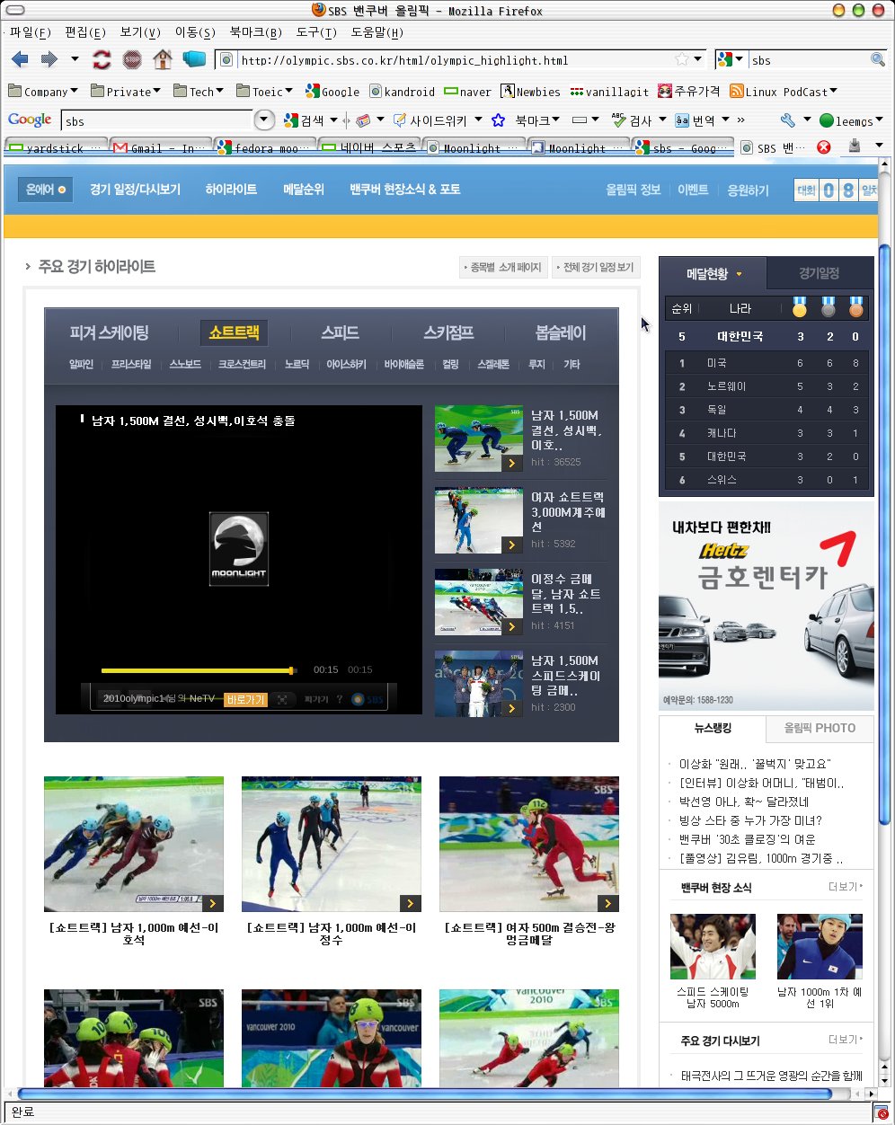This screenshot has width=895, height=1125.
Task: Expand the Tech bookmarks folder
Action: [x=200, y=91]
